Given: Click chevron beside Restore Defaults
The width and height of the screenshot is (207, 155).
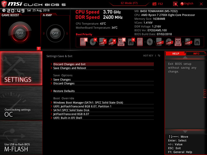Looking at the screenshot, I should pyautogui.click(x=51, y=91).
